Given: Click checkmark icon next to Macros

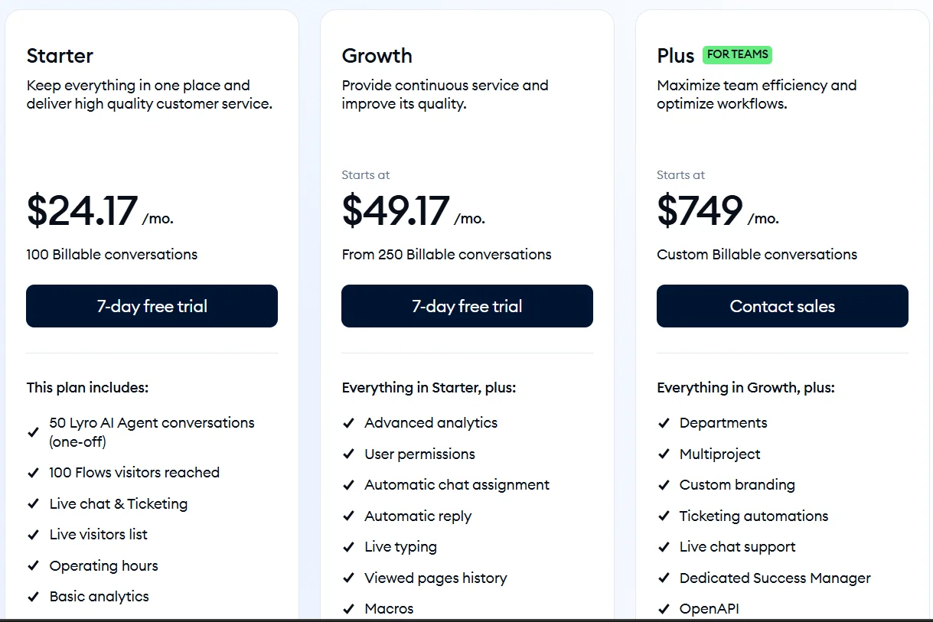Looking at the screenshot, I should tap(348, 609).
